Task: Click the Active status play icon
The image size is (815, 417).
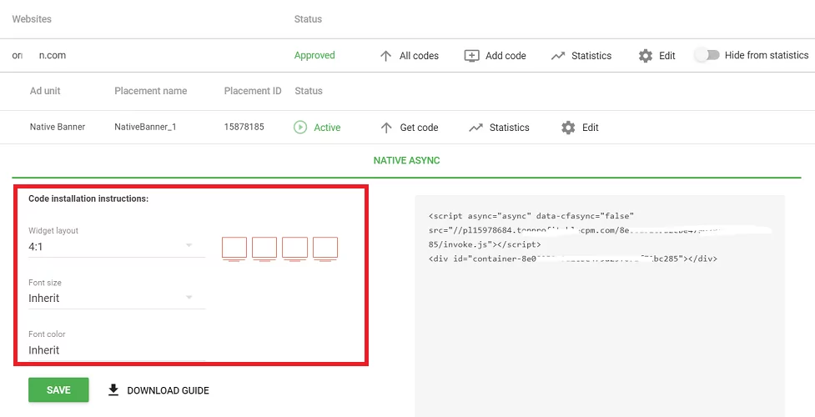Action: (300, 128)
